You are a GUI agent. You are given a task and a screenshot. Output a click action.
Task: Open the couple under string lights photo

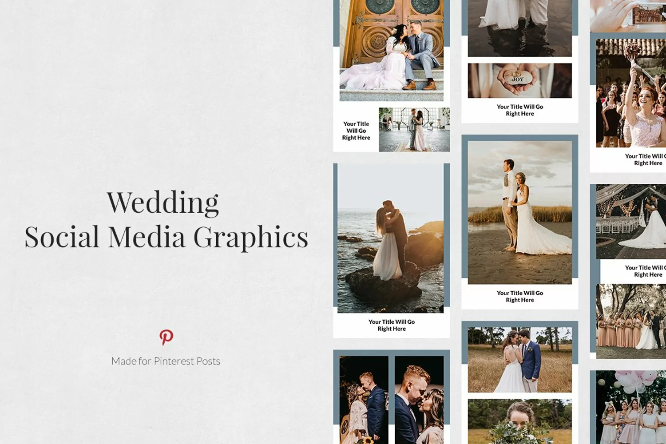pyautogui.click(x=630, y=222)
